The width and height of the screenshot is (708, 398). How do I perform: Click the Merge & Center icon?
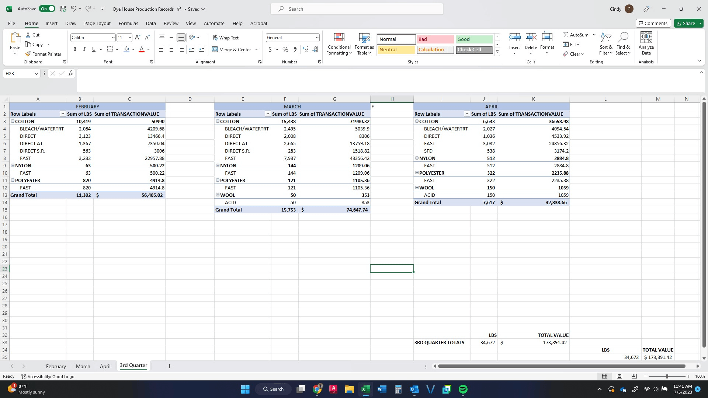pyautogui.click(x=215, y=49)
